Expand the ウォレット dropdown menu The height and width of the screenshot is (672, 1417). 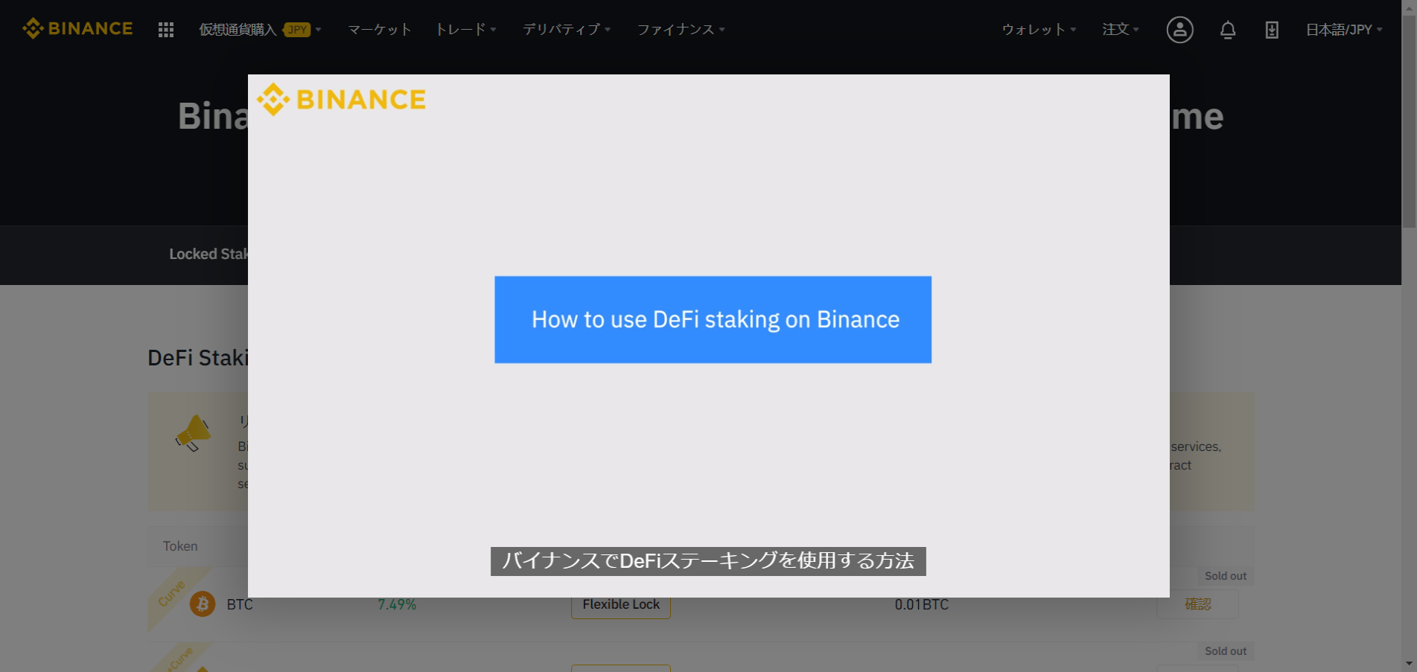tap(1039, 30)
